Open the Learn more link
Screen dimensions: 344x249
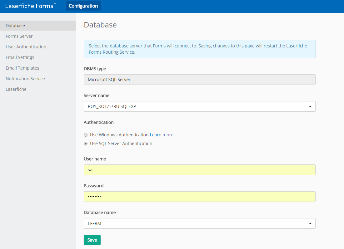point(162,135)
